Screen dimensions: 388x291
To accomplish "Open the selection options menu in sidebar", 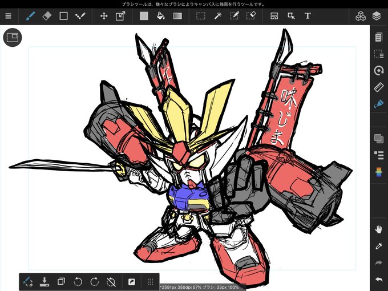I will tap(379, 54).
